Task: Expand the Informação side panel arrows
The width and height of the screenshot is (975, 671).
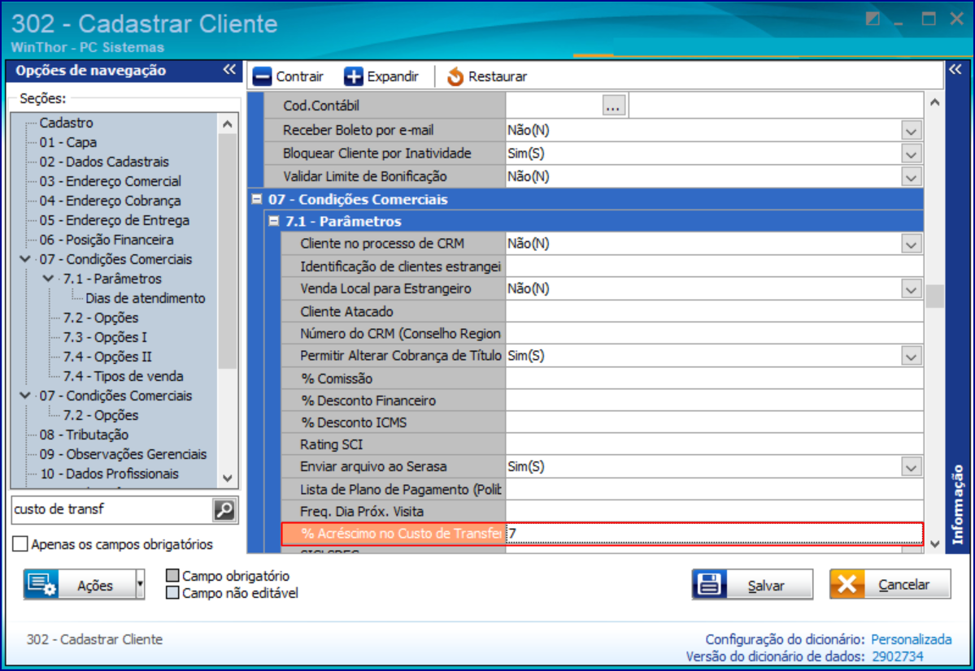Action: pyautogui.click(x=955, y=70)
